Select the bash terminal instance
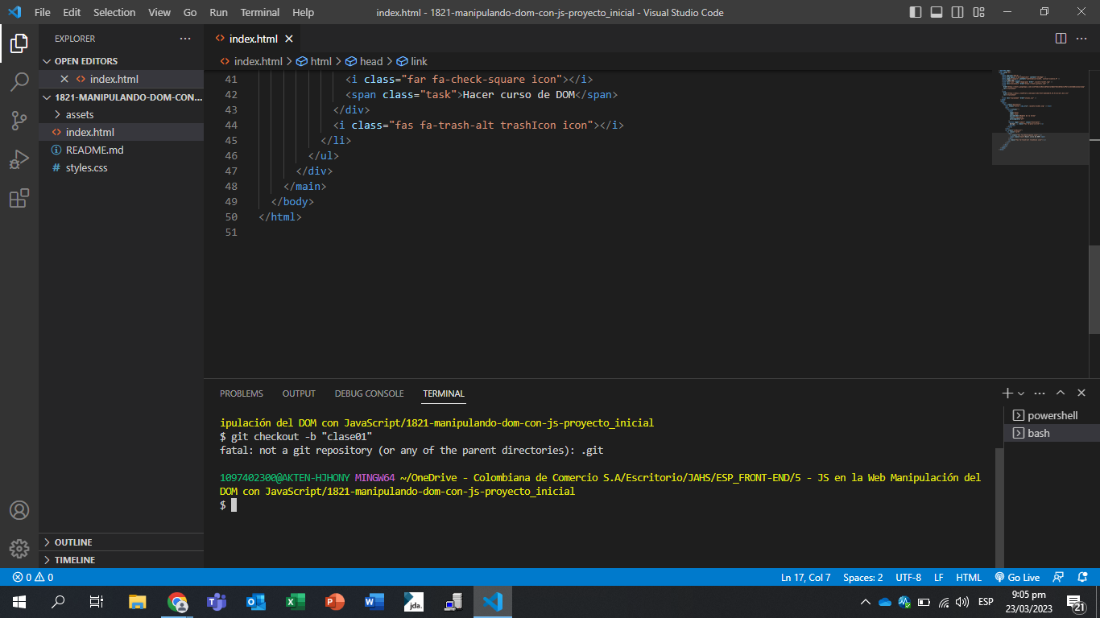This screenshot has width=1100, height=618. coord(1052,433)
